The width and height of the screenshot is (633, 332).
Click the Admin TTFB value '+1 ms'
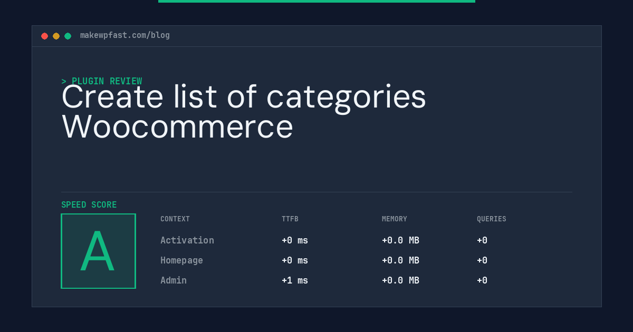coord(295,280)
